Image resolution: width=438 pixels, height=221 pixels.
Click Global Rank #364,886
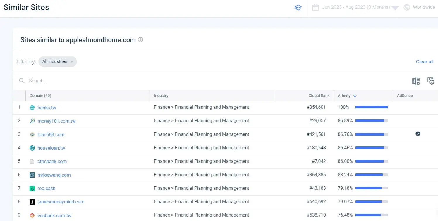click(x=316, y=175)
